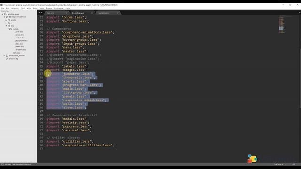The image size is (301, 169).
Task: Collapse the development_version folder arrow
Action: point(4,17)
